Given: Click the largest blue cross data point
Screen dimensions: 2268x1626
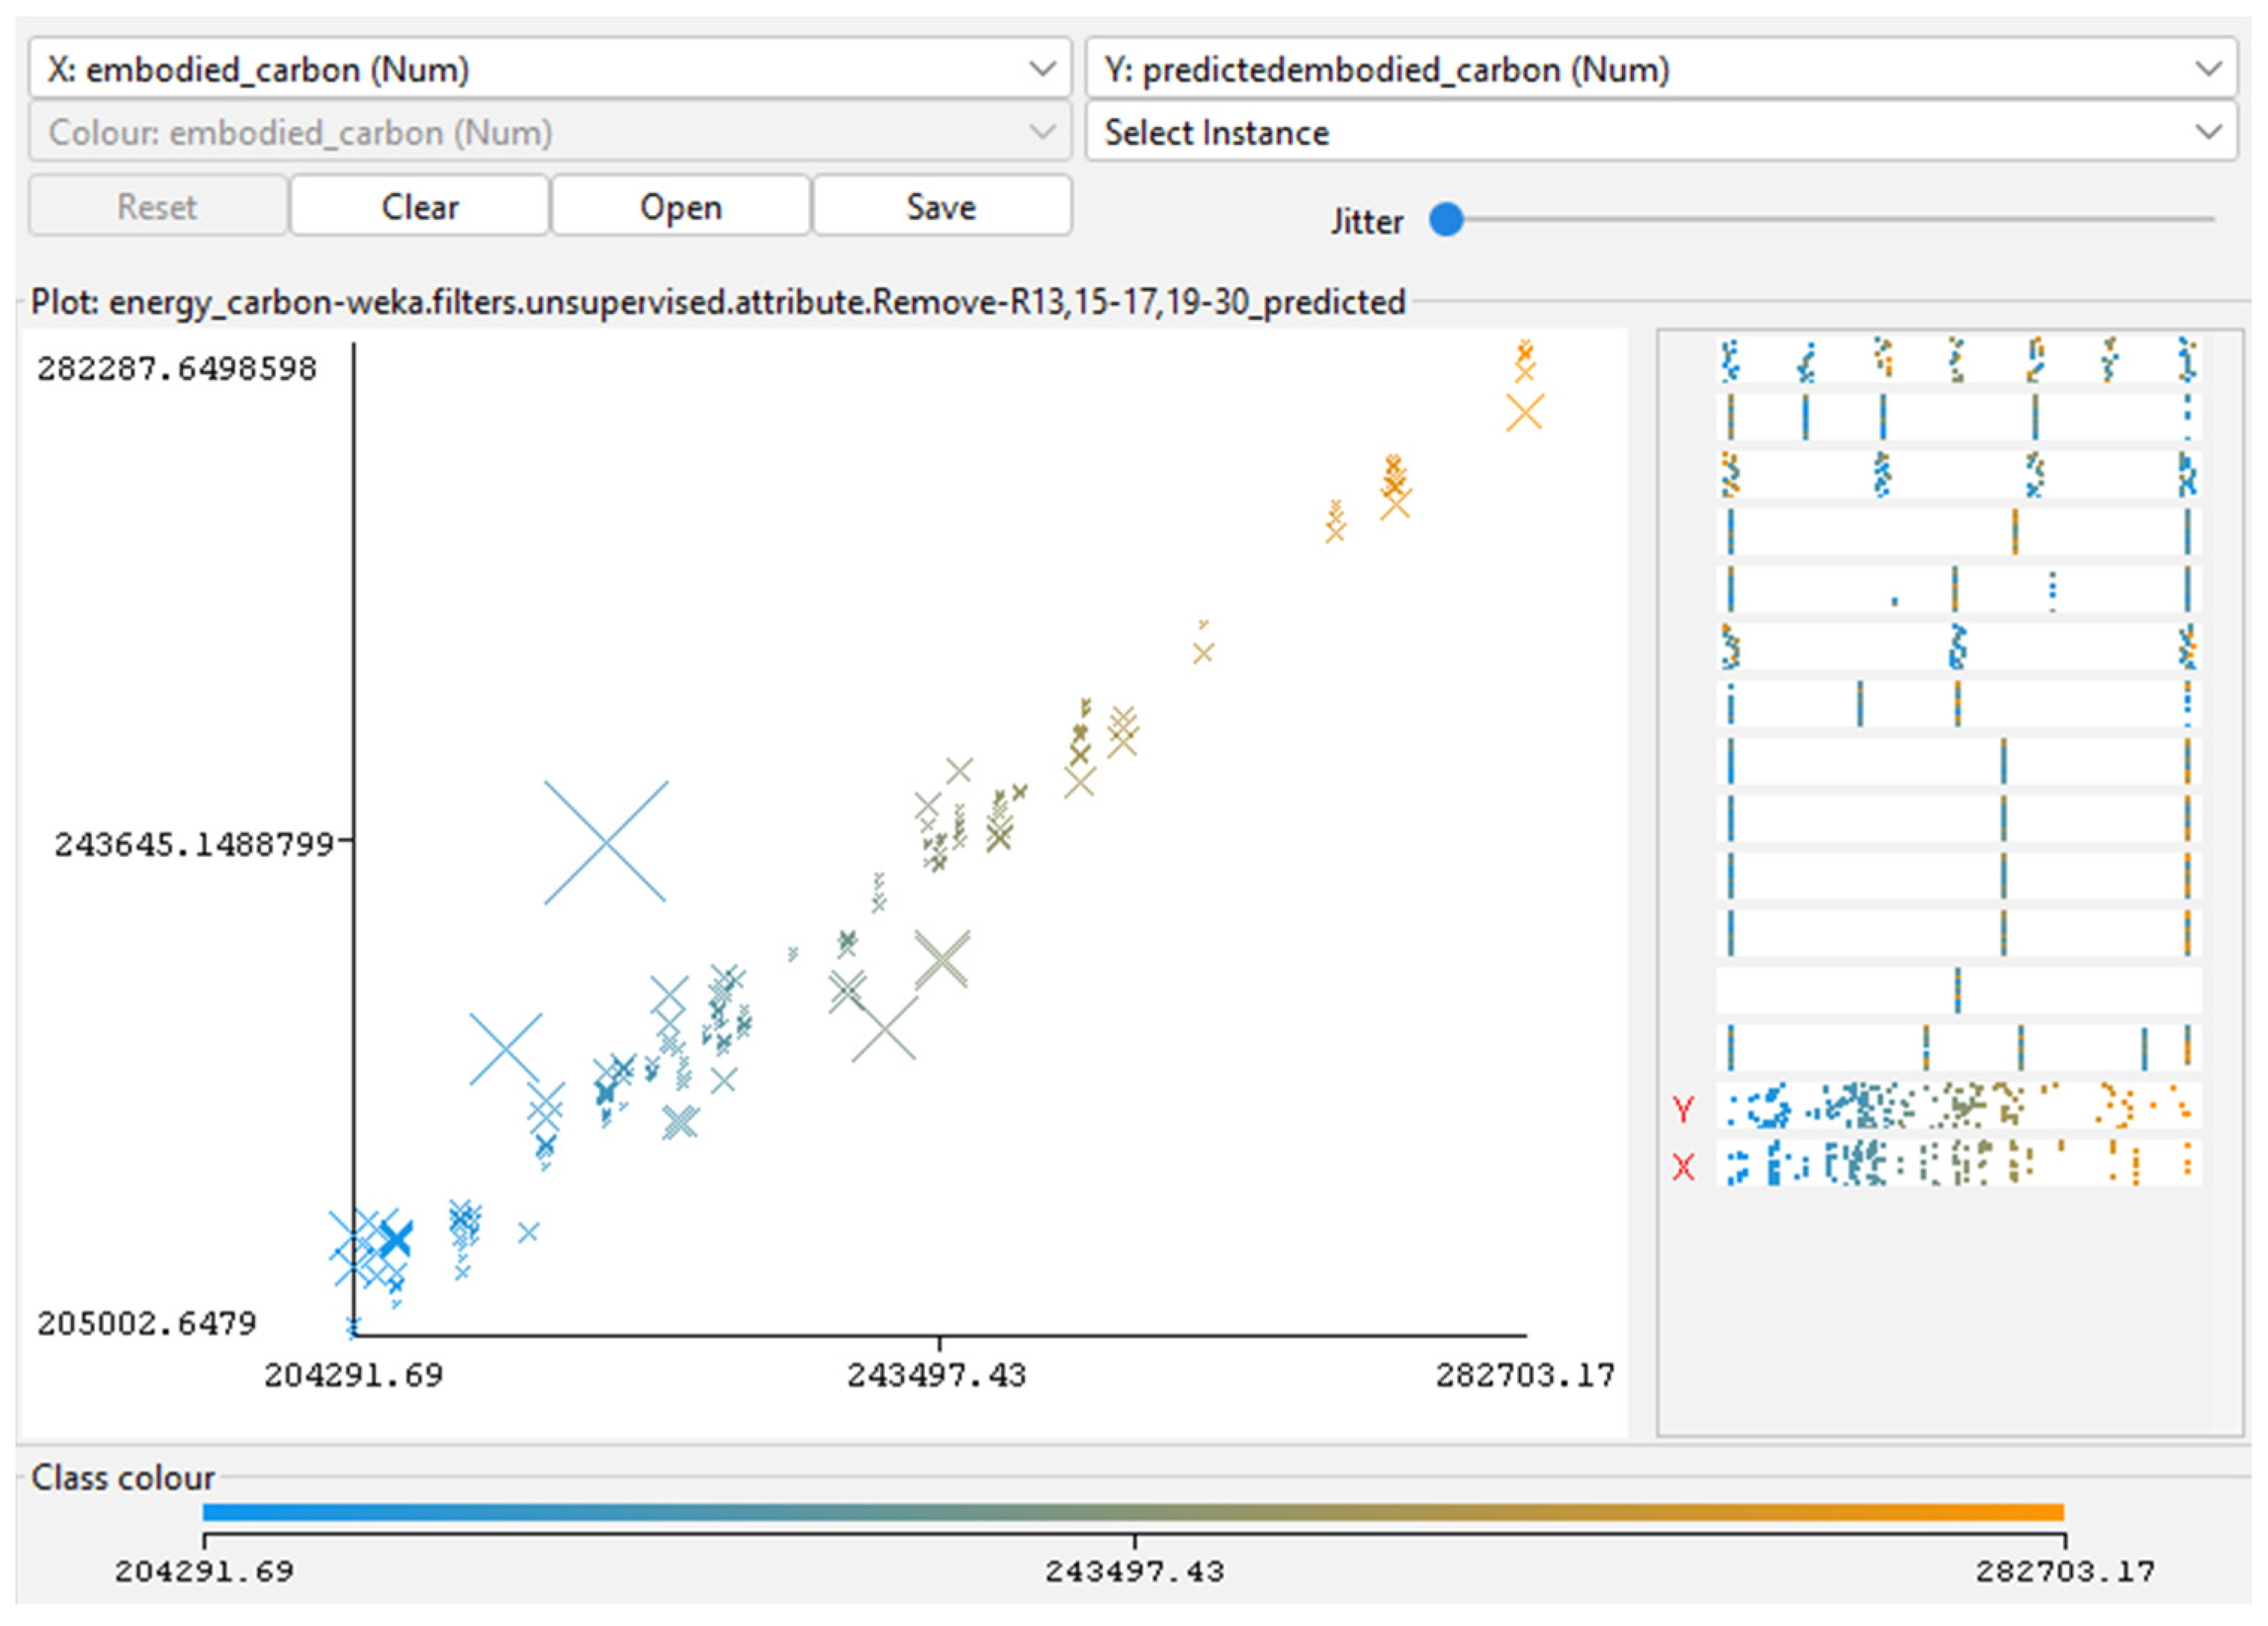Looking at the screenshot, I should tap(605, 843).
